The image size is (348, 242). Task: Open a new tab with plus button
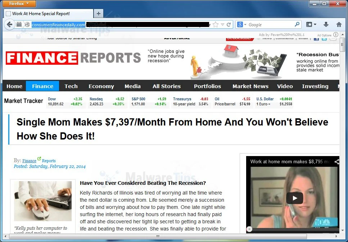click(99, 14)
